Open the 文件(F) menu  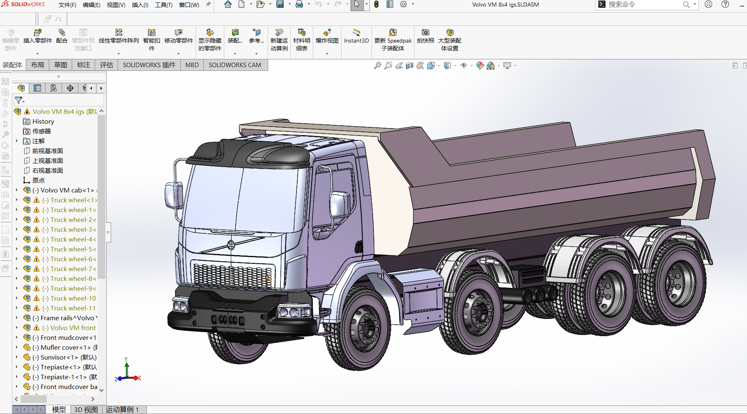coord(67,5)
